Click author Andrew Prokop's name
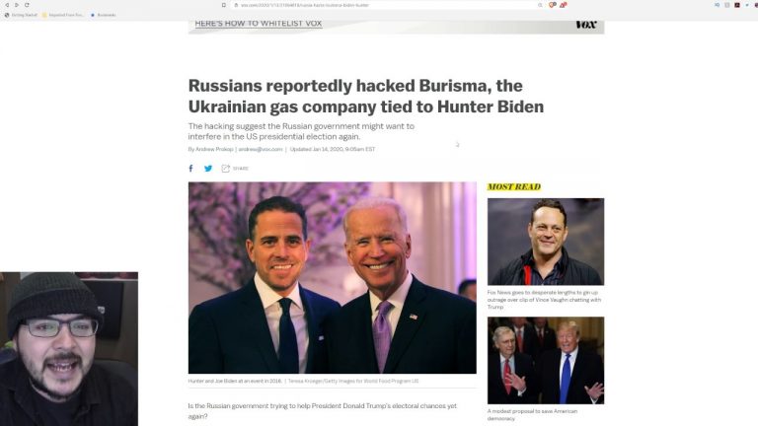This screenshot has width=758, height=426. point(214,149)
